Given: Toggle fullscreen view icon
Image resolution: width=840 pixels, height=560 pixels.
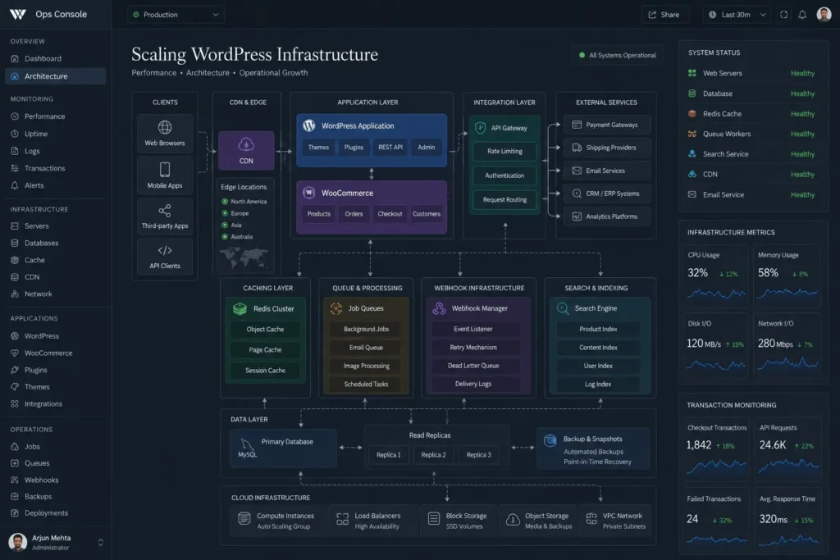Looking at the screenshot, I should tap(783, 15).
